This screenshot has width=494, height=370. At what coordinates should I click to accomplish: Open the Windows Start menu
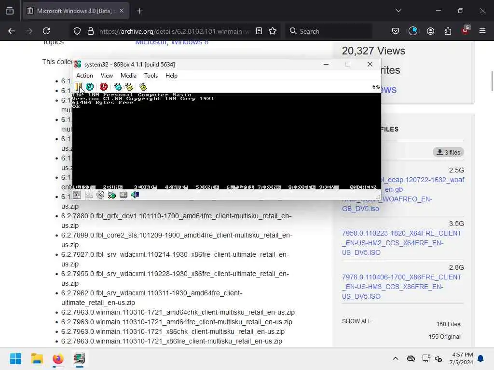[16, 358]
